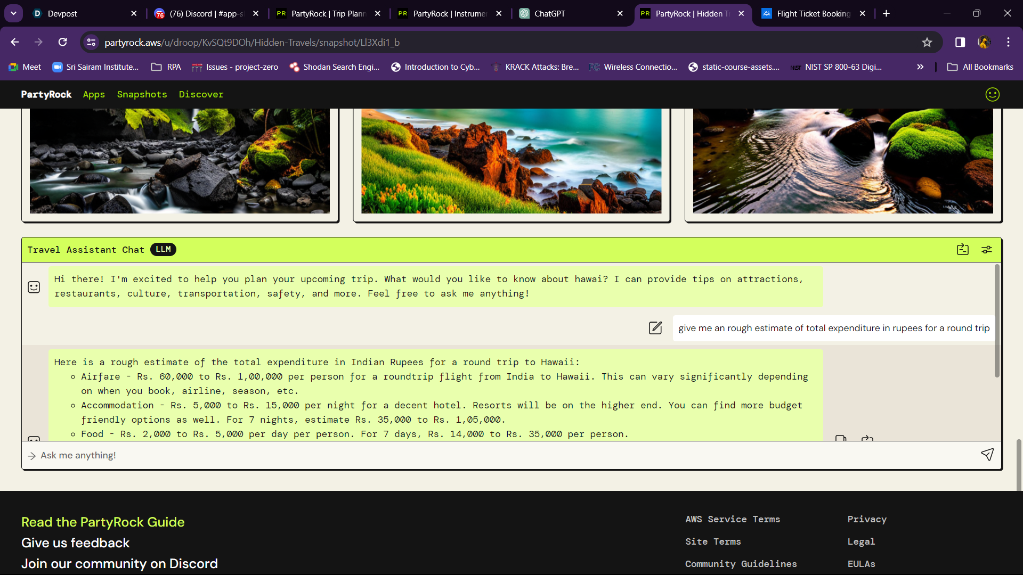Click the coastal rocks generated image

[x=511, y=161]
